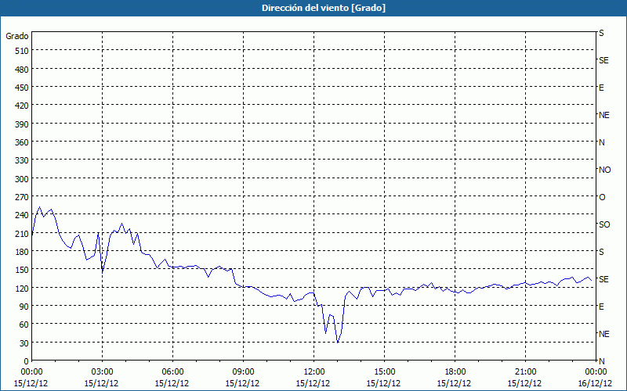The image size is (627, 391).
Task: Click the lowest dip of the wind line after 12:00
Action: (338, 343)
